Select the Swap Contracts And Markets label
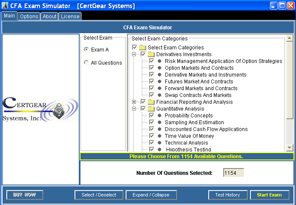 point(198,95)
